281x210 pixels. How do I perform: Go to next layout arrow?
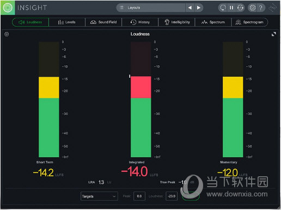199,8
